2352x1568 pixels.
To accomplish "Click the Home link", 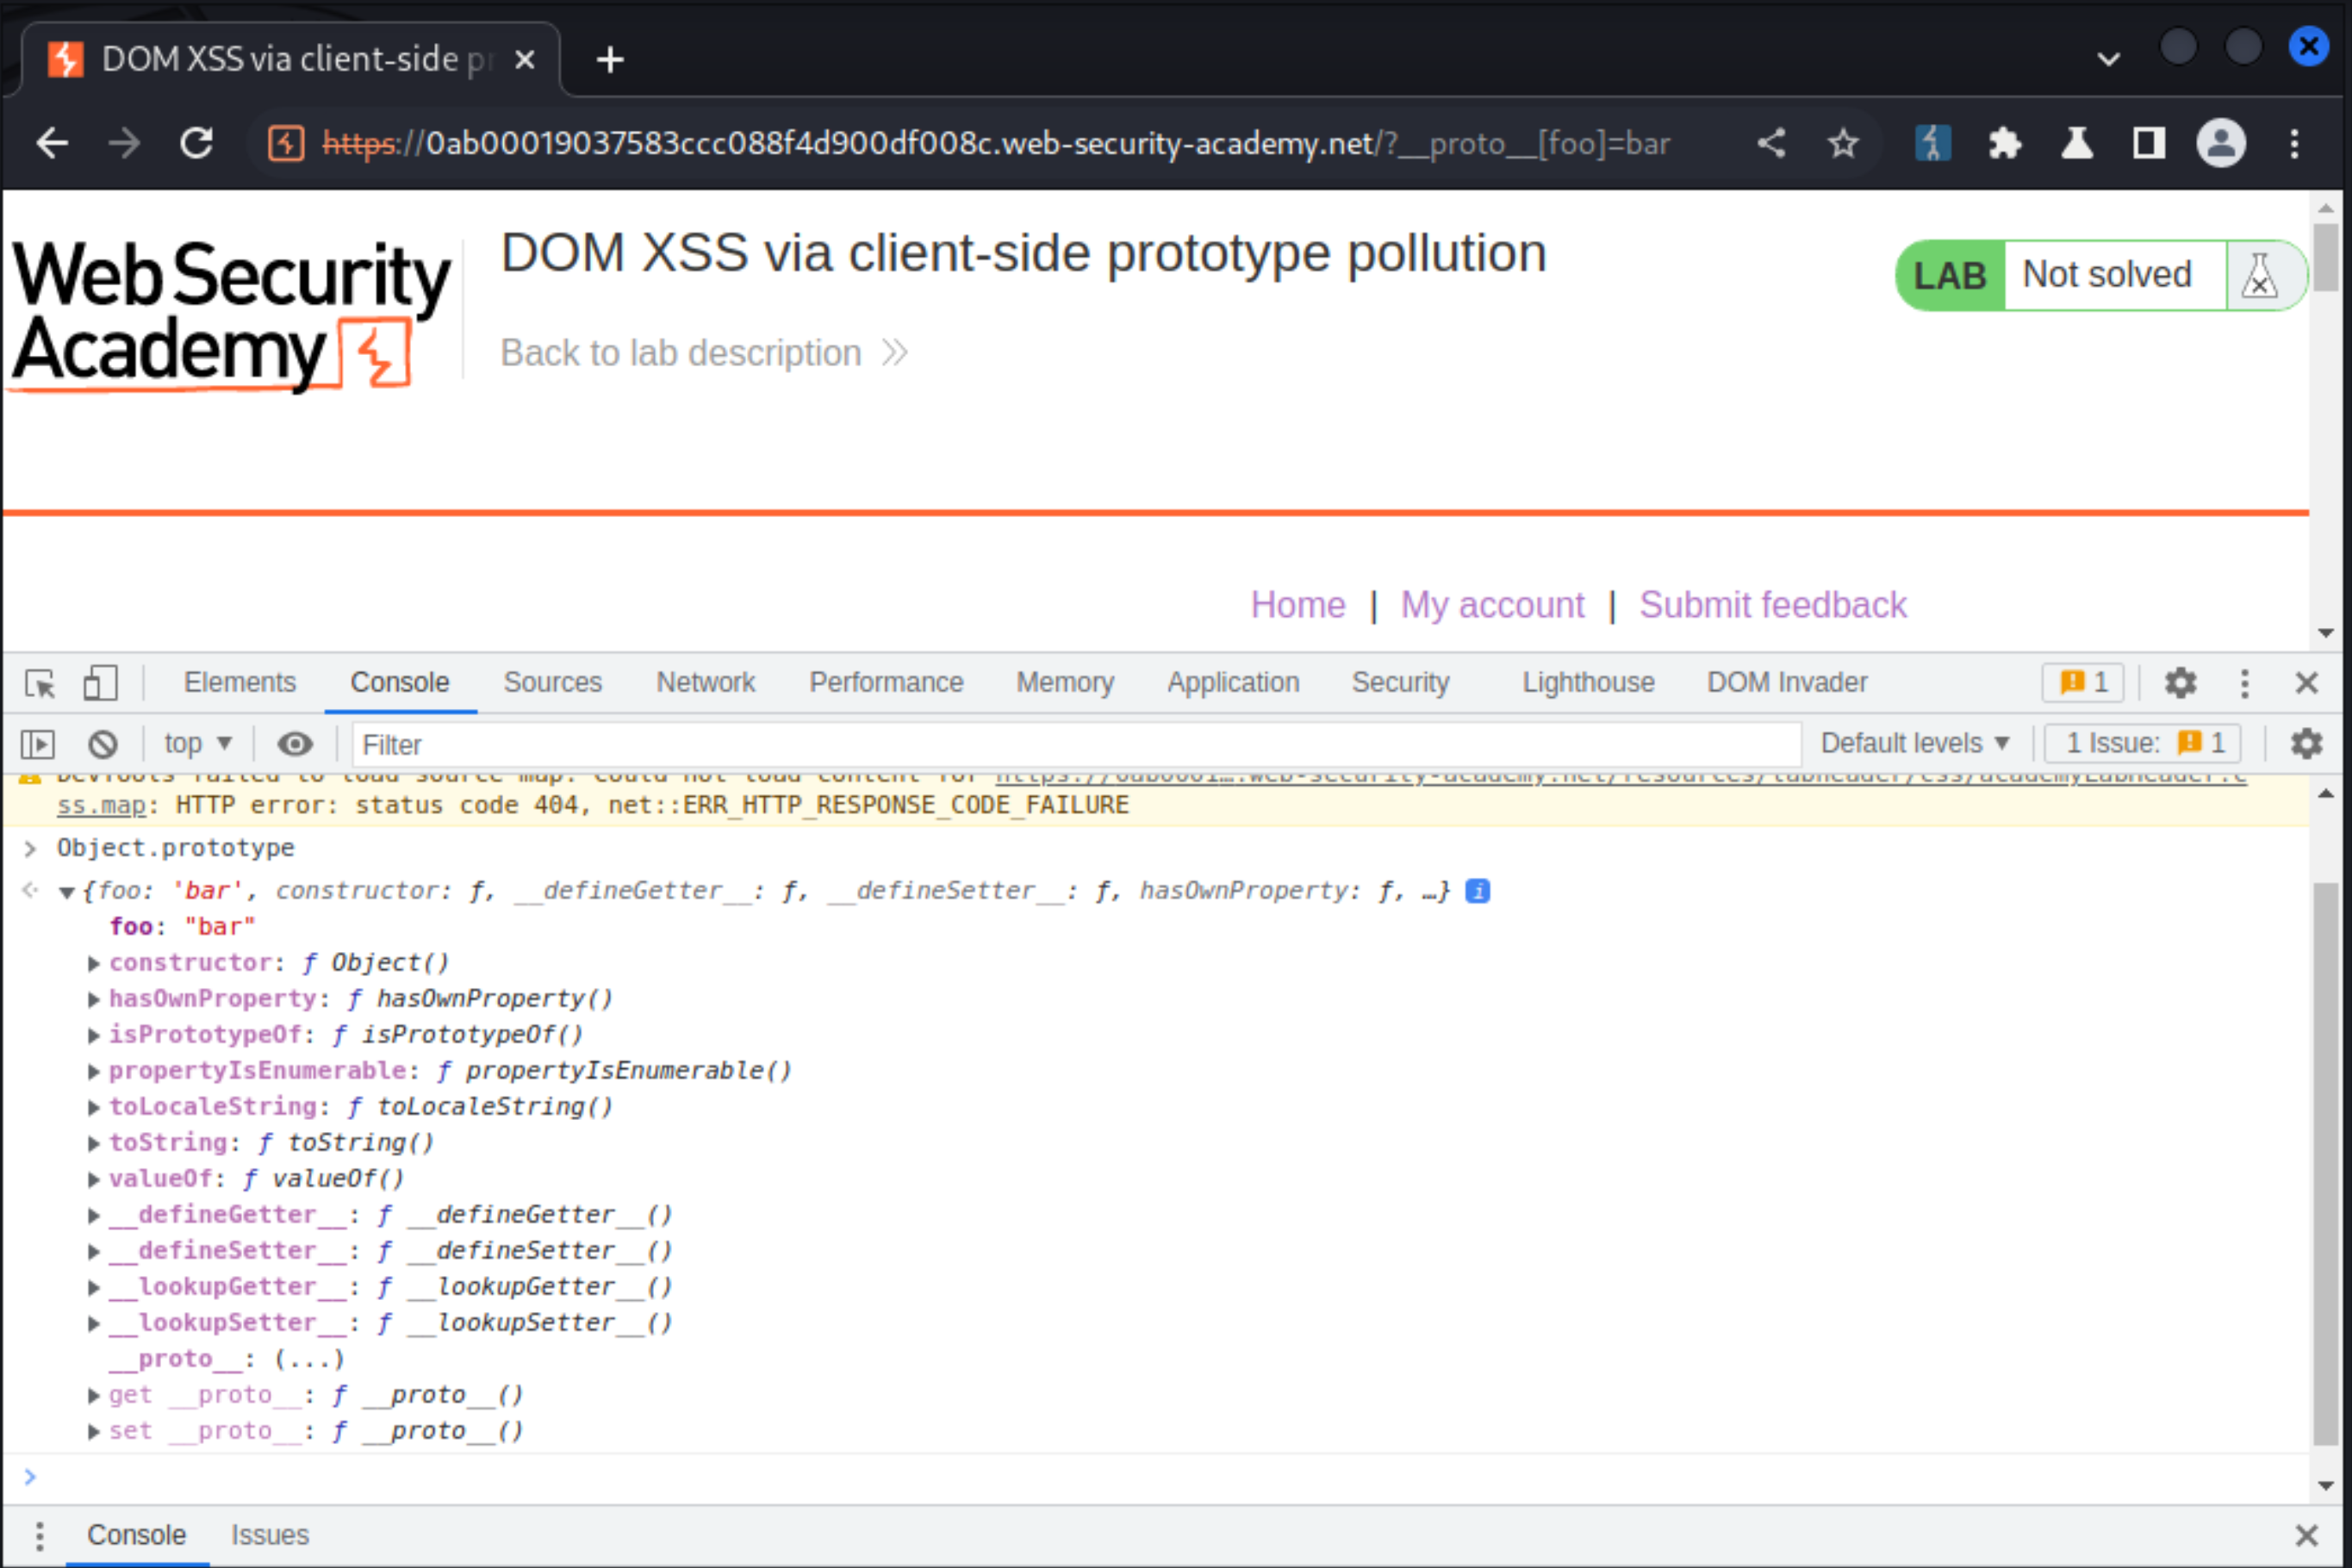I will 1298,605.
